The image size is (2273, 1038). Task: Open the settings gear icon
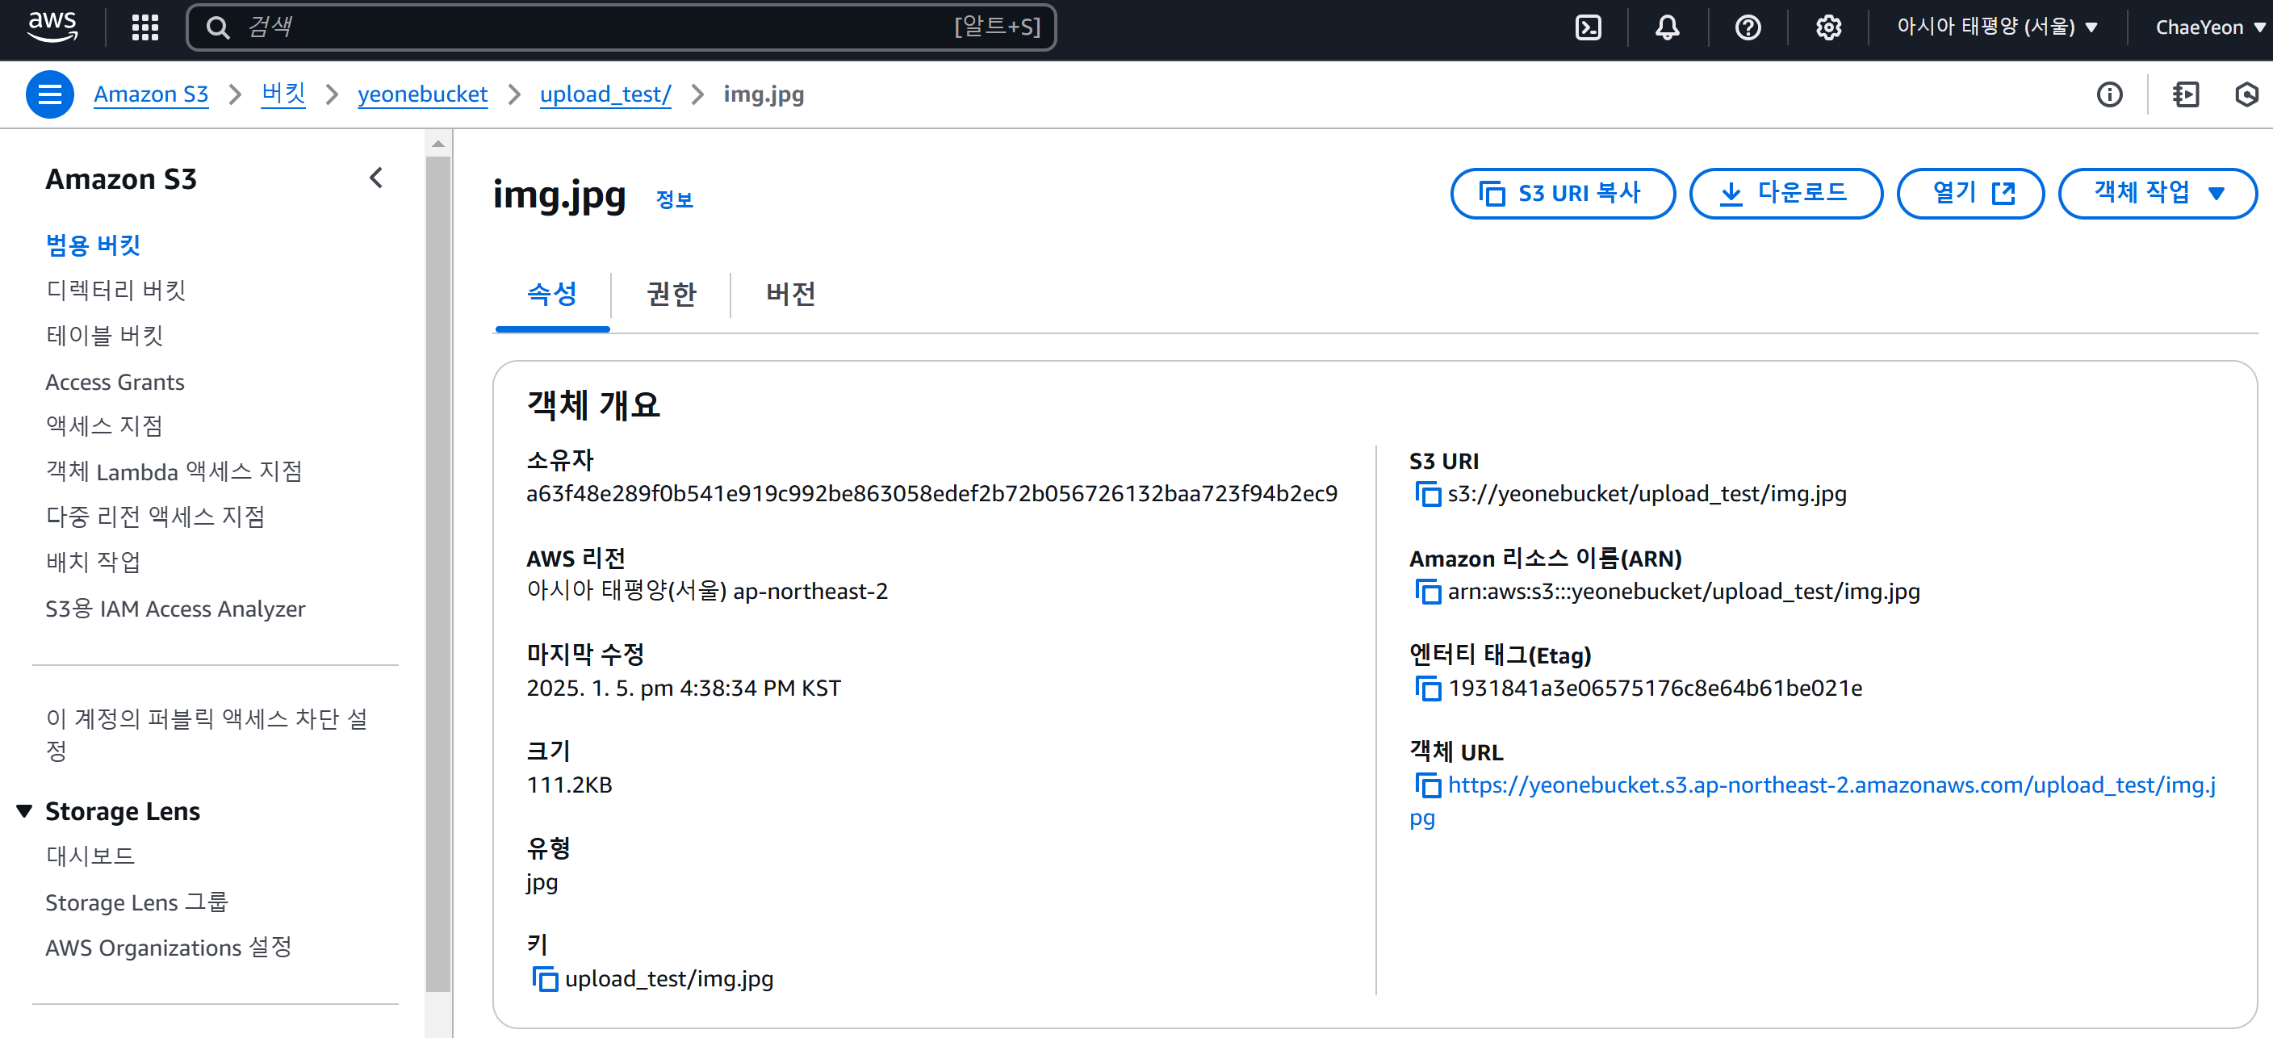click(x=1827, y=27)
